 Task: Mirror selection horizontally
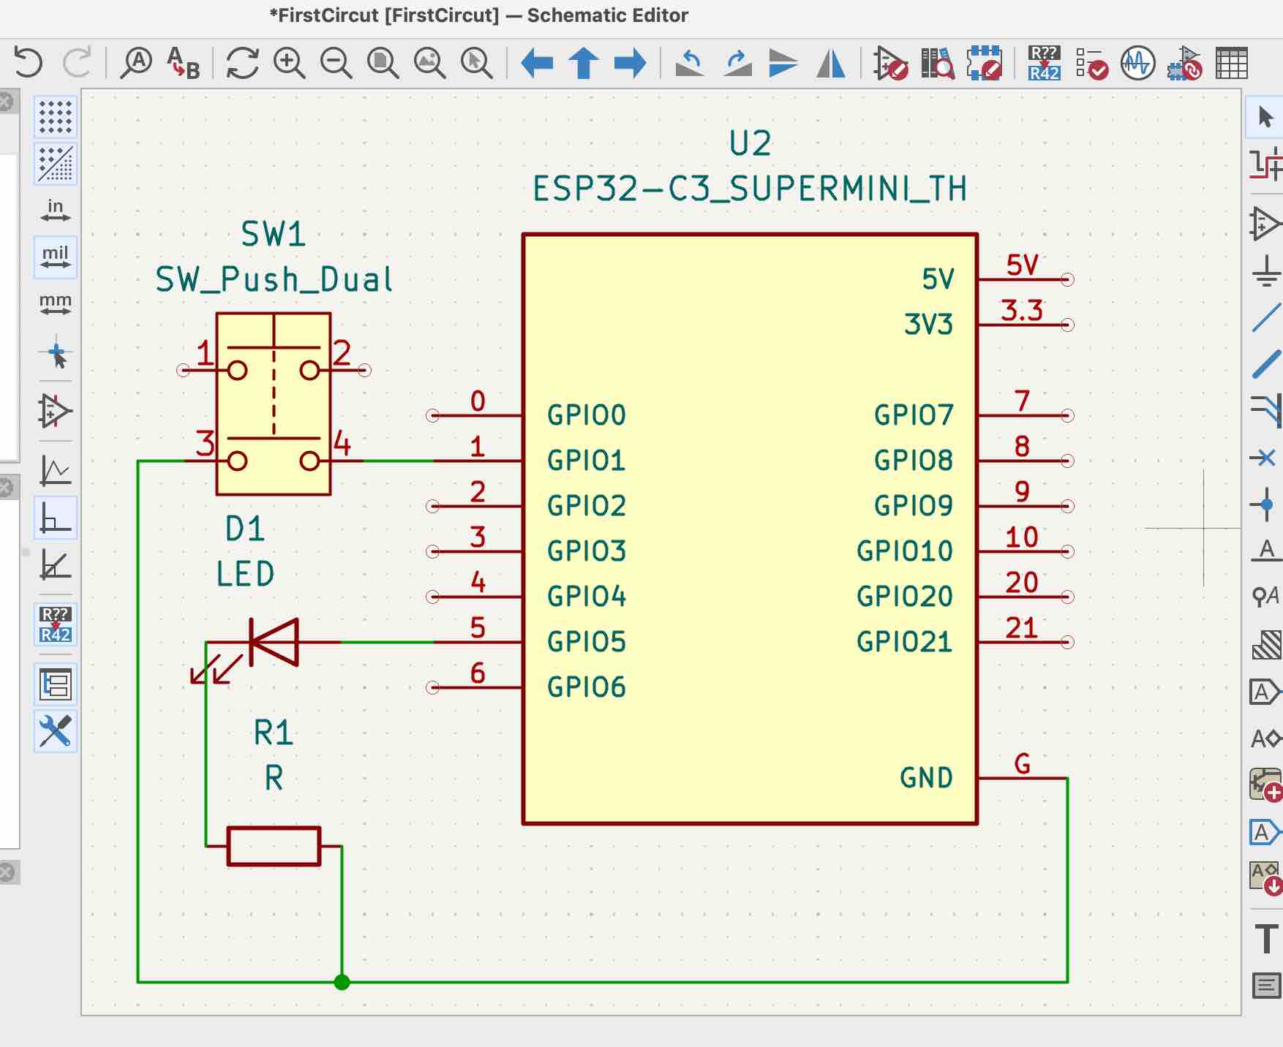830,62
